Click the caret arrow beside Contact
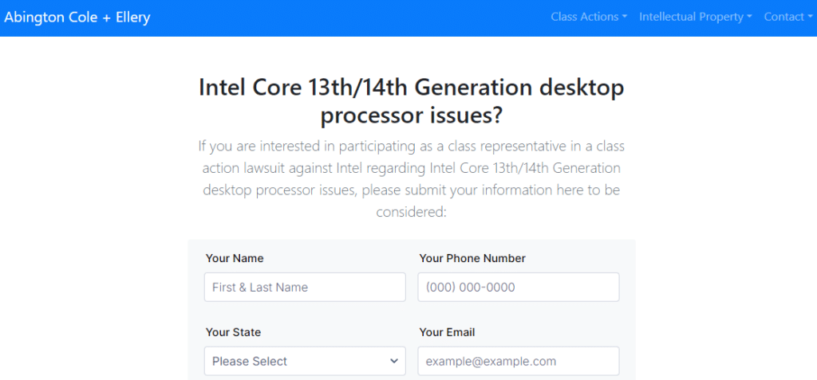 (809, 18)
